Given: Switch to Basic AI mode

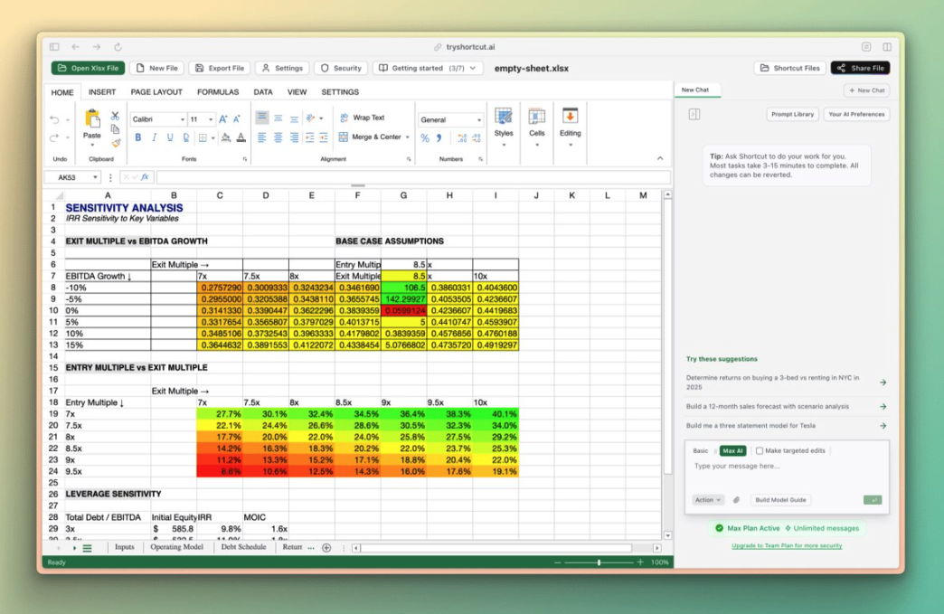Looking at the screenshot, I should click(701, 450).
